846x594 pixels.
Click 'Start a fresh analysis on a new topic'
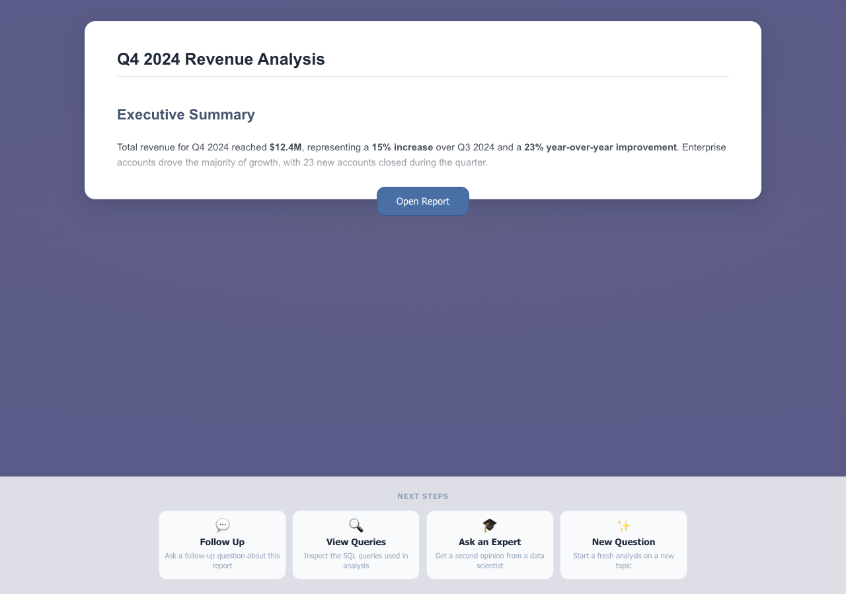coord(623,560)
